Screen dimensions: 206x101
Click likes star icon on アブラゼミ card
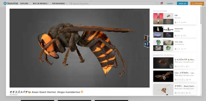(x=187, y=80)
